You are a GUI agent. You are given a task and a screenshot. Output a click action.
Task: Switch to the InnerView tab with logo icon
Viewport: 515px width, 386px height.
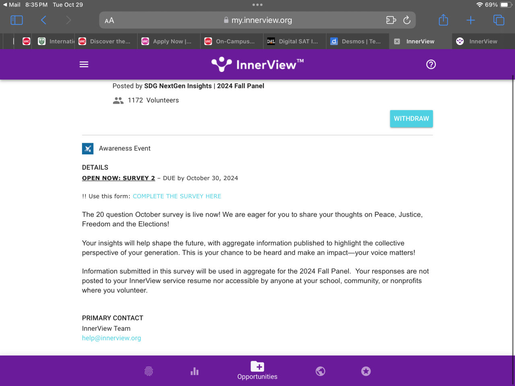click(x=484, y=41)
